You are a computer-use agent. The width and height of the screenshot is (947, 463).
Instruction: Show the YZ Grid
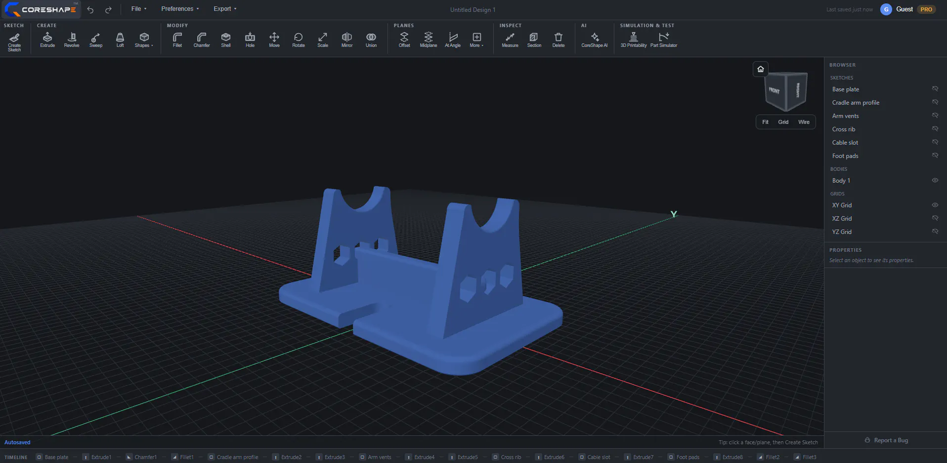pos(935,231)
